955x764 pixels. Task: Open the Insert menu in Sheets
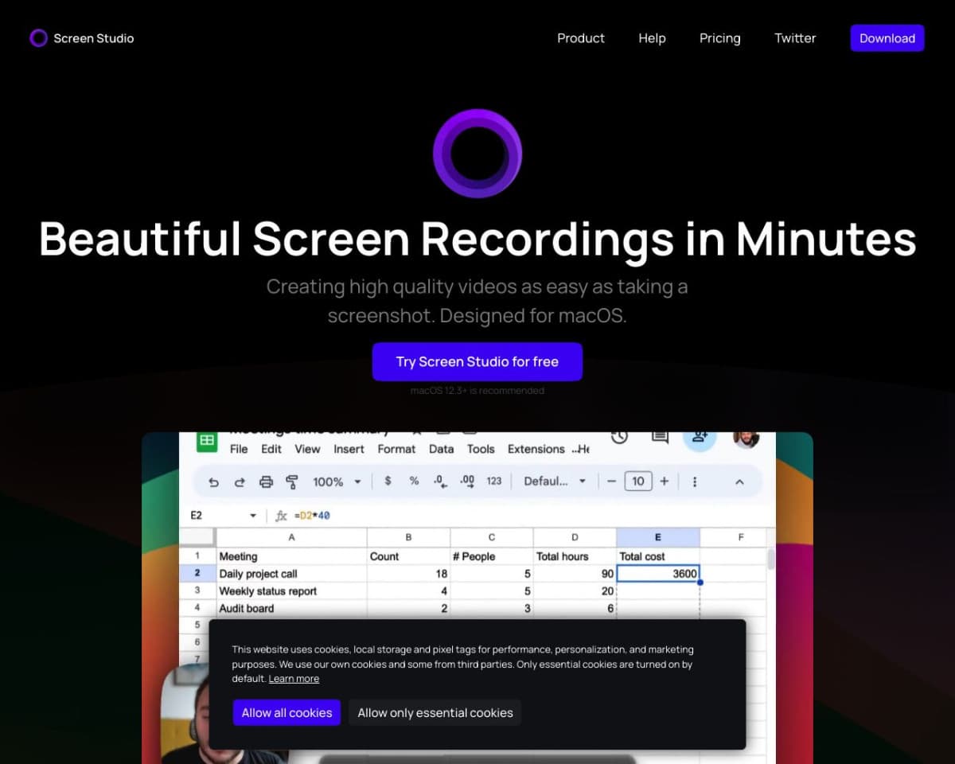349,449
